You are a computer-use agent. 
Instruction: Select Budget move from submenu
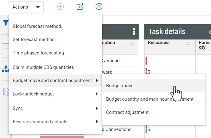tap(120, 86)
